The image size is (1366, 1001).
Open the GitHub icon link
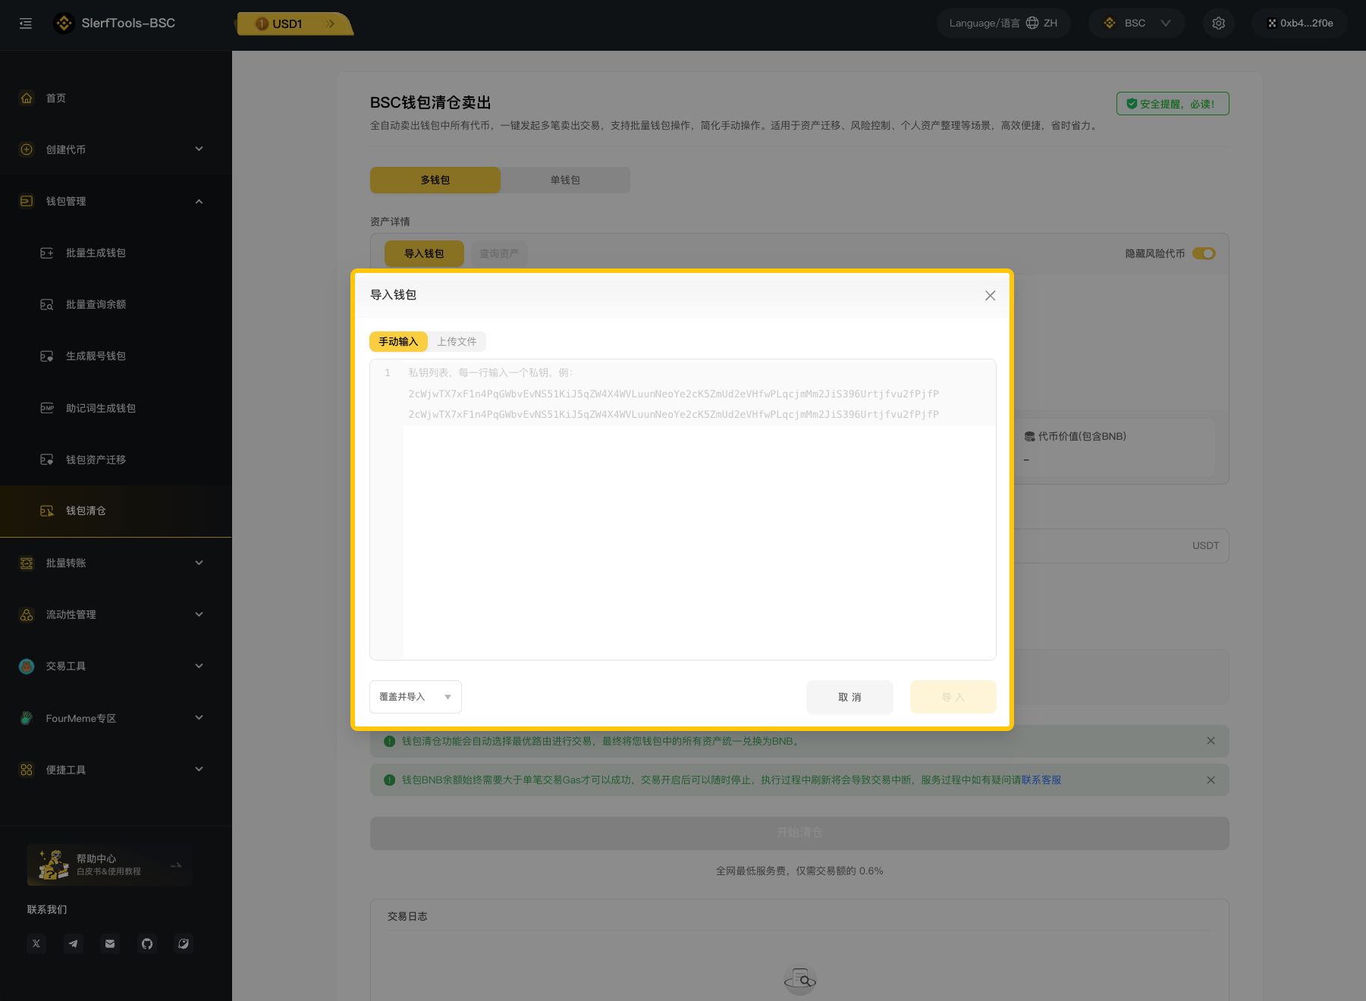tap(147, 943)
